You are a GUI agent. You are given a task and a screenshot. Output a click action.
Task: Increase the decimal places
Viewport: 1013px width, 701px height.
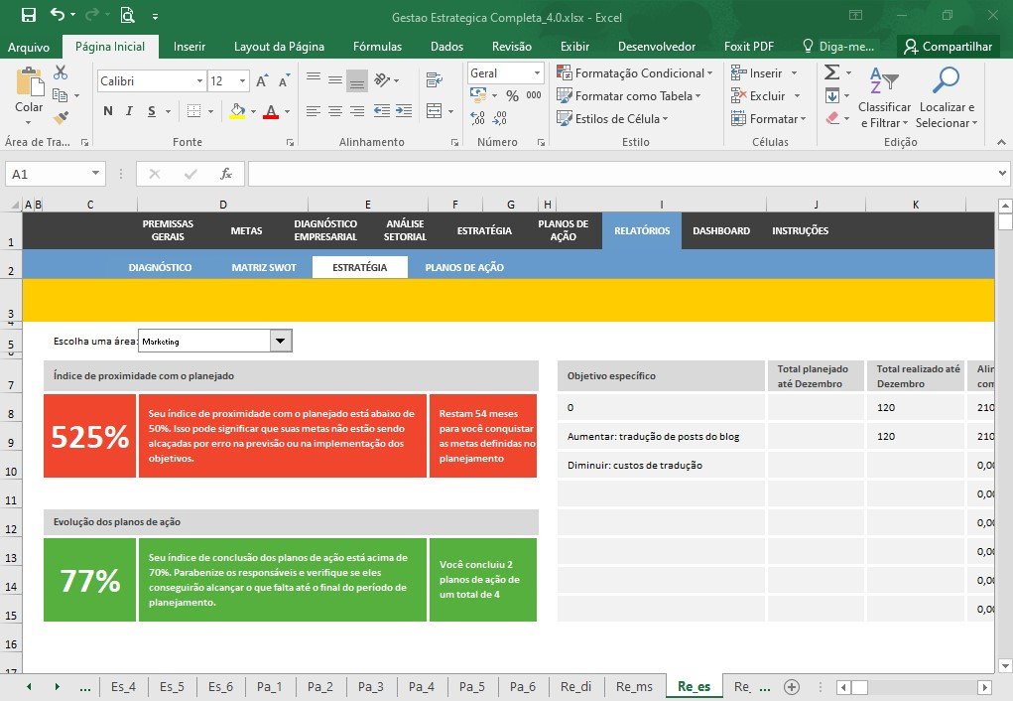tap(477, 118)
